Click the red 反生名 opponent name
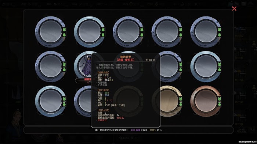Viewport: 257px width, 144px height. (120, 118)
